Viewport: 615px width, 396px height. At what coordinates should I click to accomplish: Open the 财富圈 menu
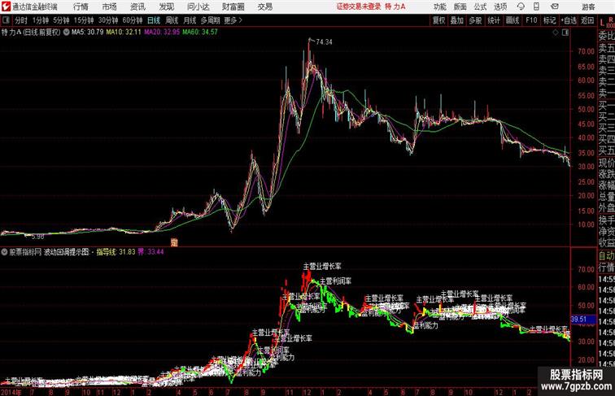click(x=233, y=7)
